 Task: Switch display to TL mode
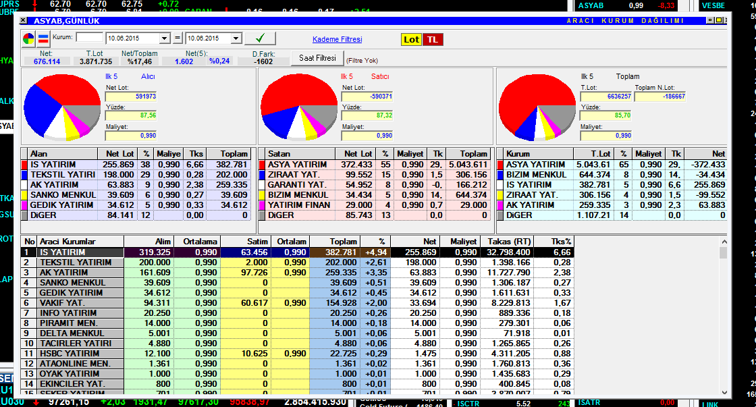[x=432, y=39]
